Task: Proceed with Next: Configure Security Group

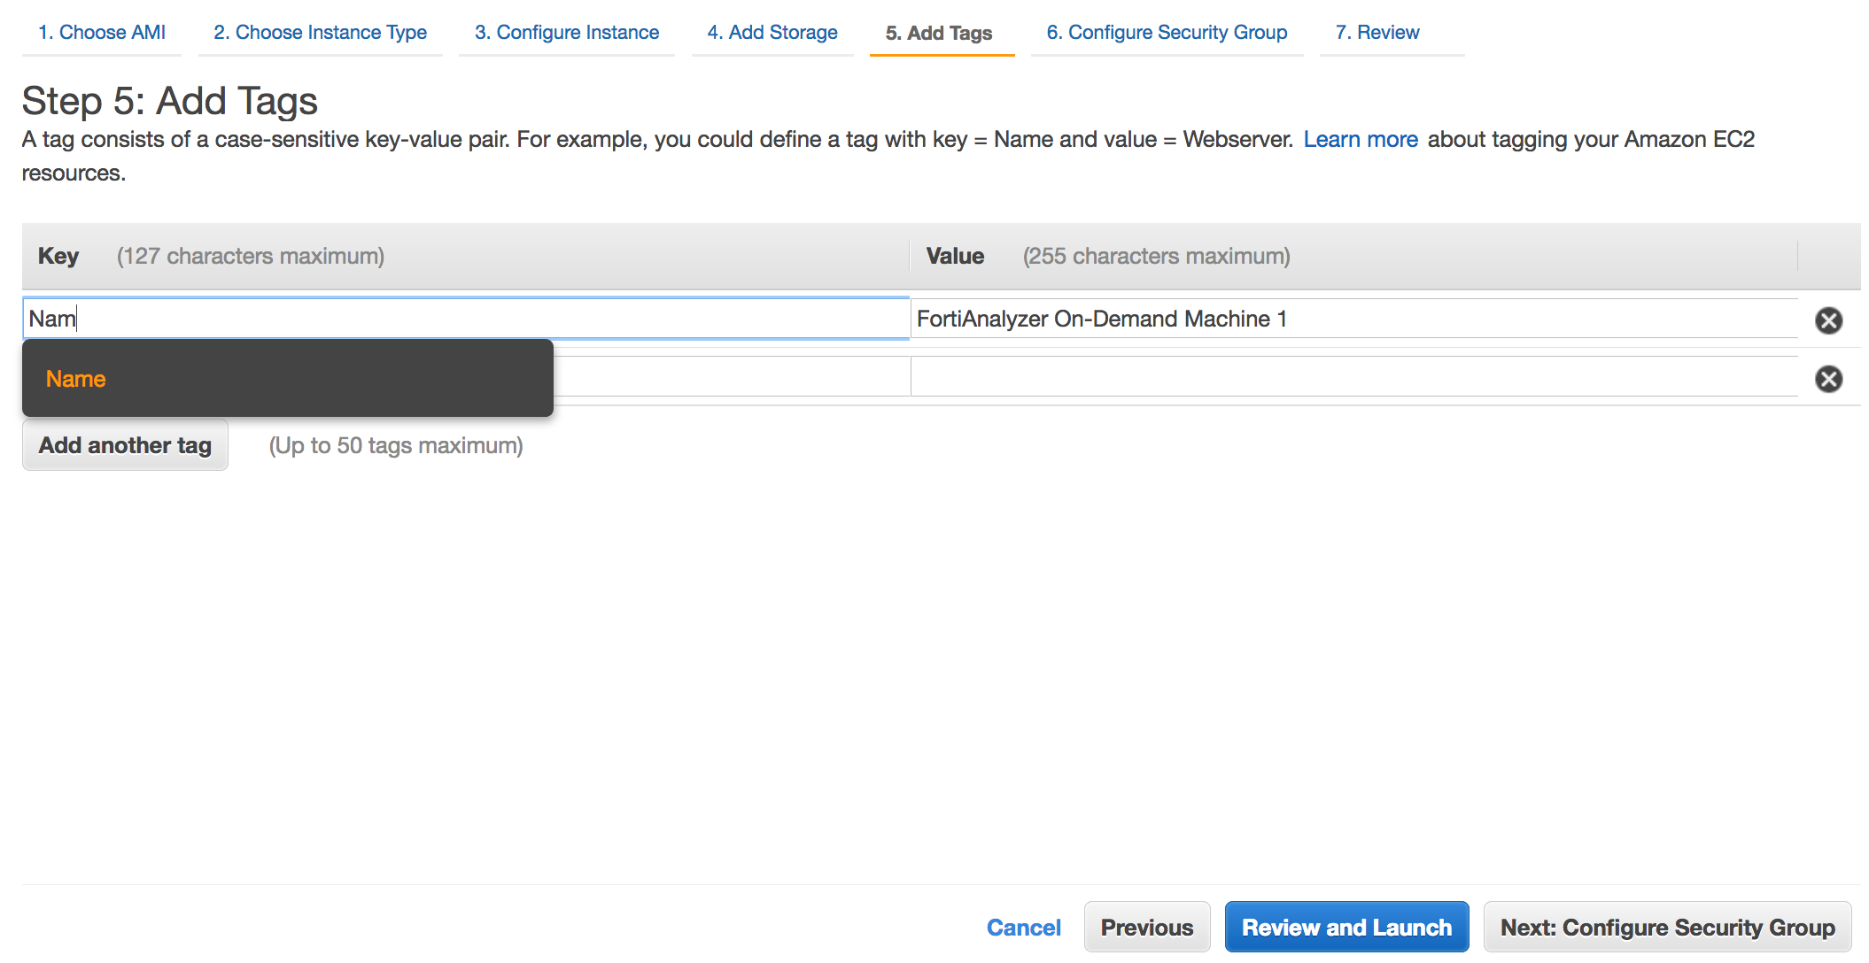Action: 1667,928
